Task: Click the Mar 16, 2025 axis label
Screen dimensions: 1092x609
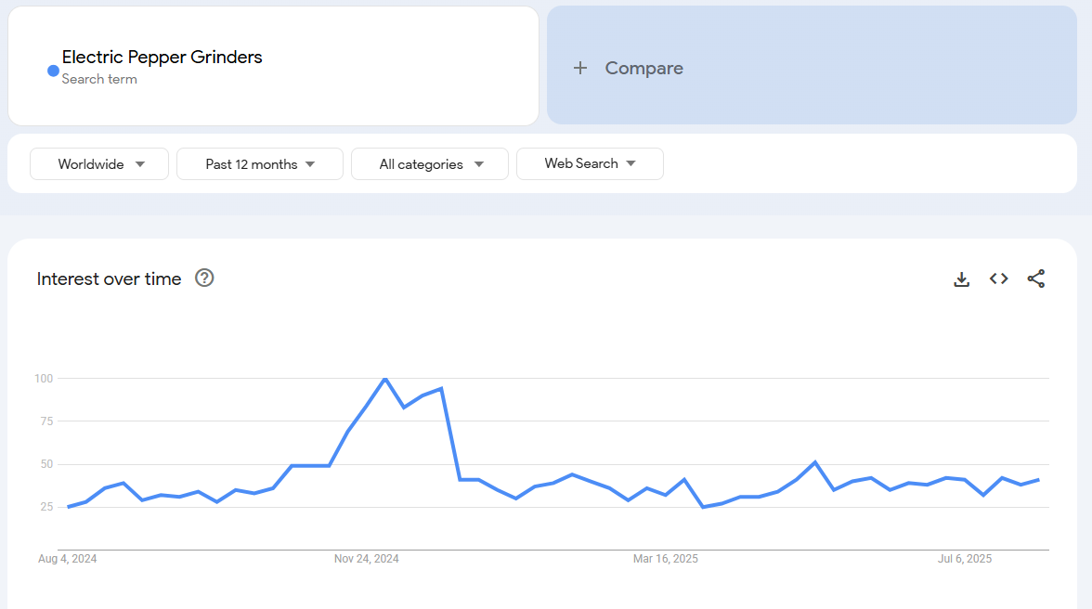Action: pos(666,559)
